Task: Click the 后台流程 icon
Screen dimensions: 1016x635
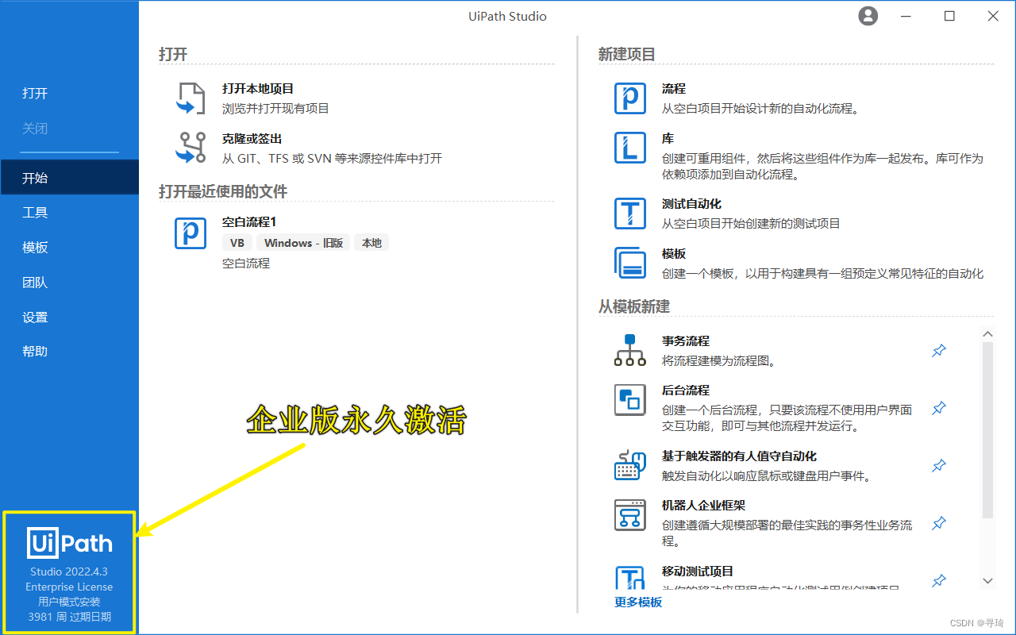Action: click(x=630, y=399)
